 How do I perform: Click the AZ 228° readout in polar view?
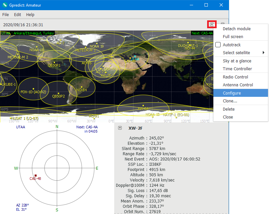(x=23, y=205)
